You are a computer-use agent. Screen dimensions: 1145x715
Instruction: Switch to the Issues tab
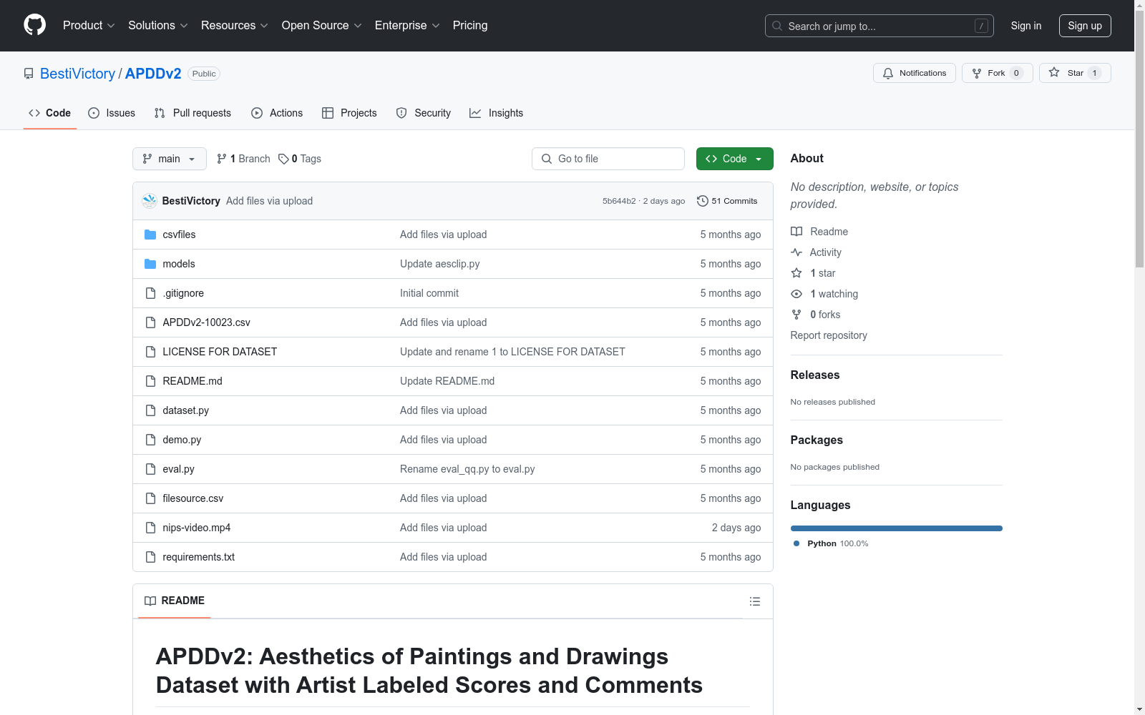(x=112, y=113)
